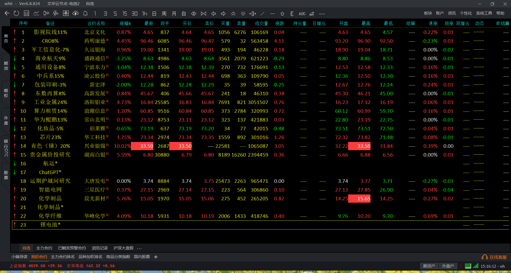Switch to the 银行OTC side tab
The height and width of the screenshot is (273, 511).
tap(6, 148)
